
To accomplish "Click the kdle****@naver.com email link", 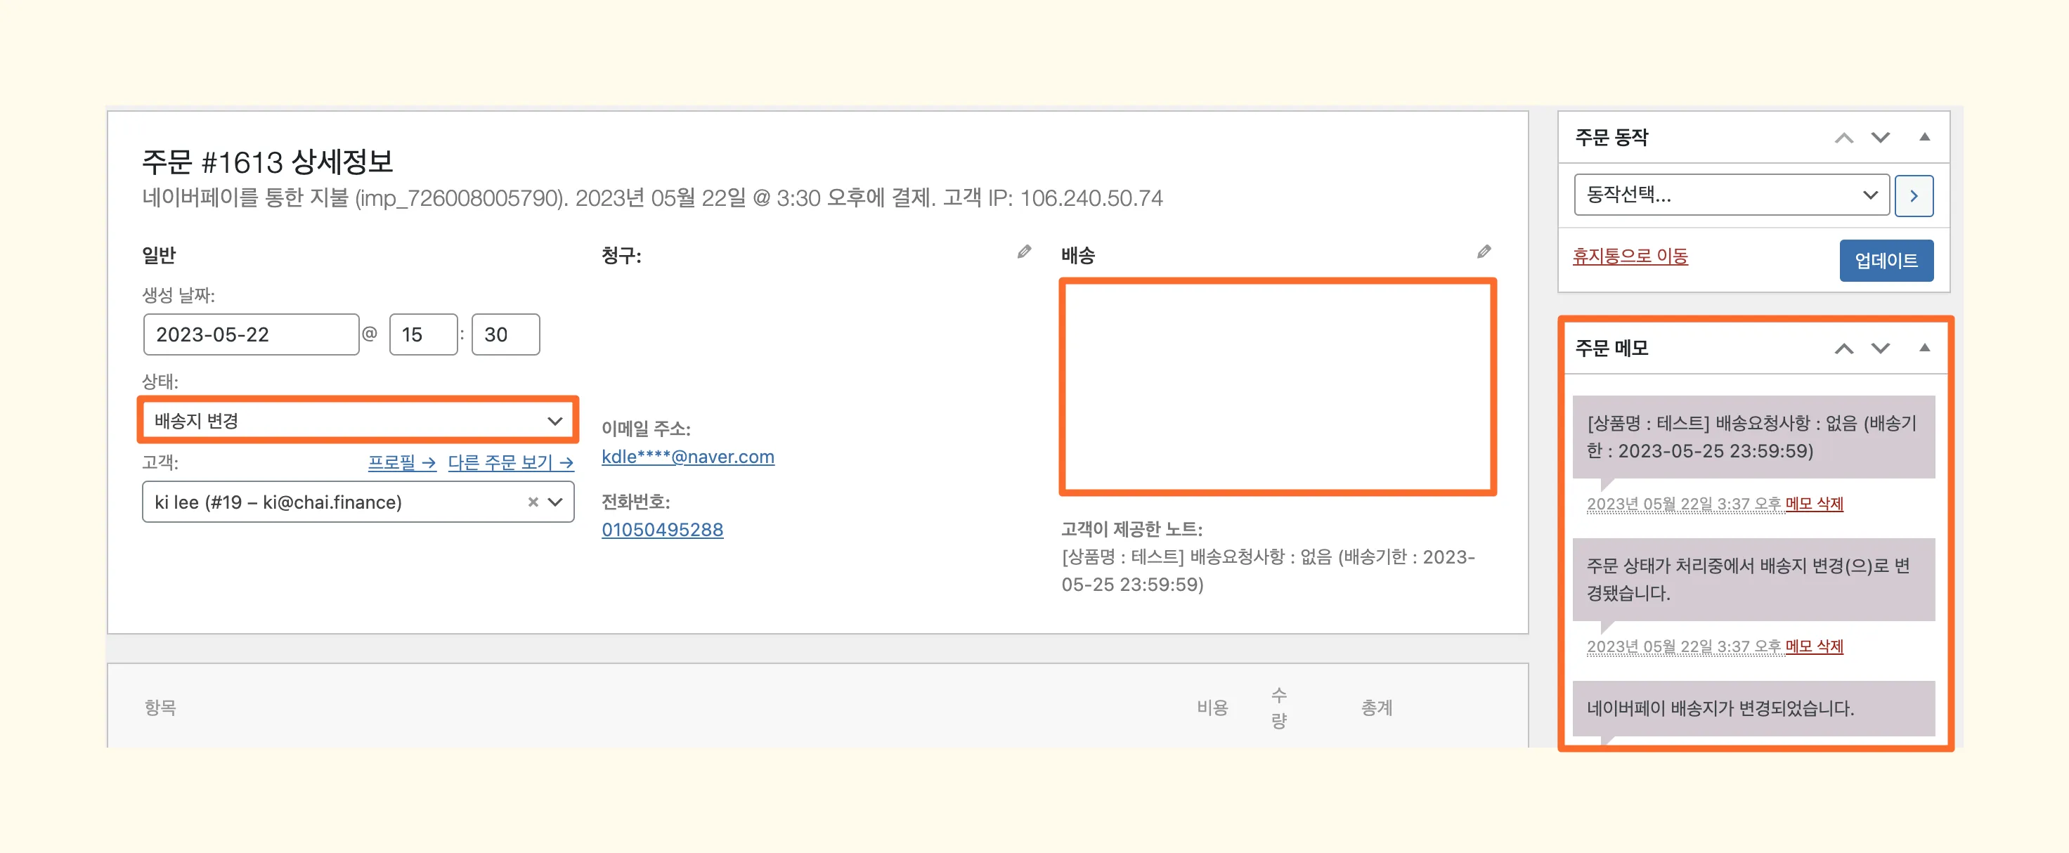I will pos(687,456).
